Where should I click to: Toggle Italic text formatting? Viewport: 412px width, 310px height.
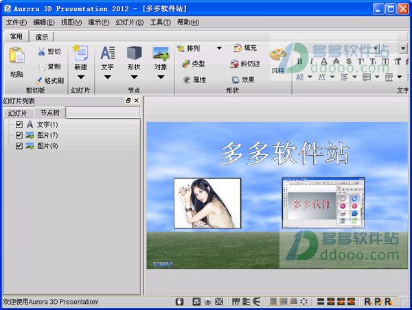click(x=312, y=62)
